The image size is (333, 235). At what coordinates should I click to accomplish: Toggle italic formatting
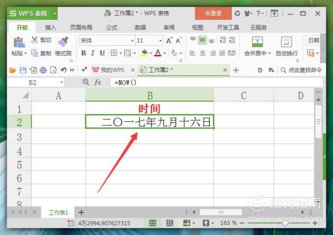pyautogui.click(x=93, y=53)
